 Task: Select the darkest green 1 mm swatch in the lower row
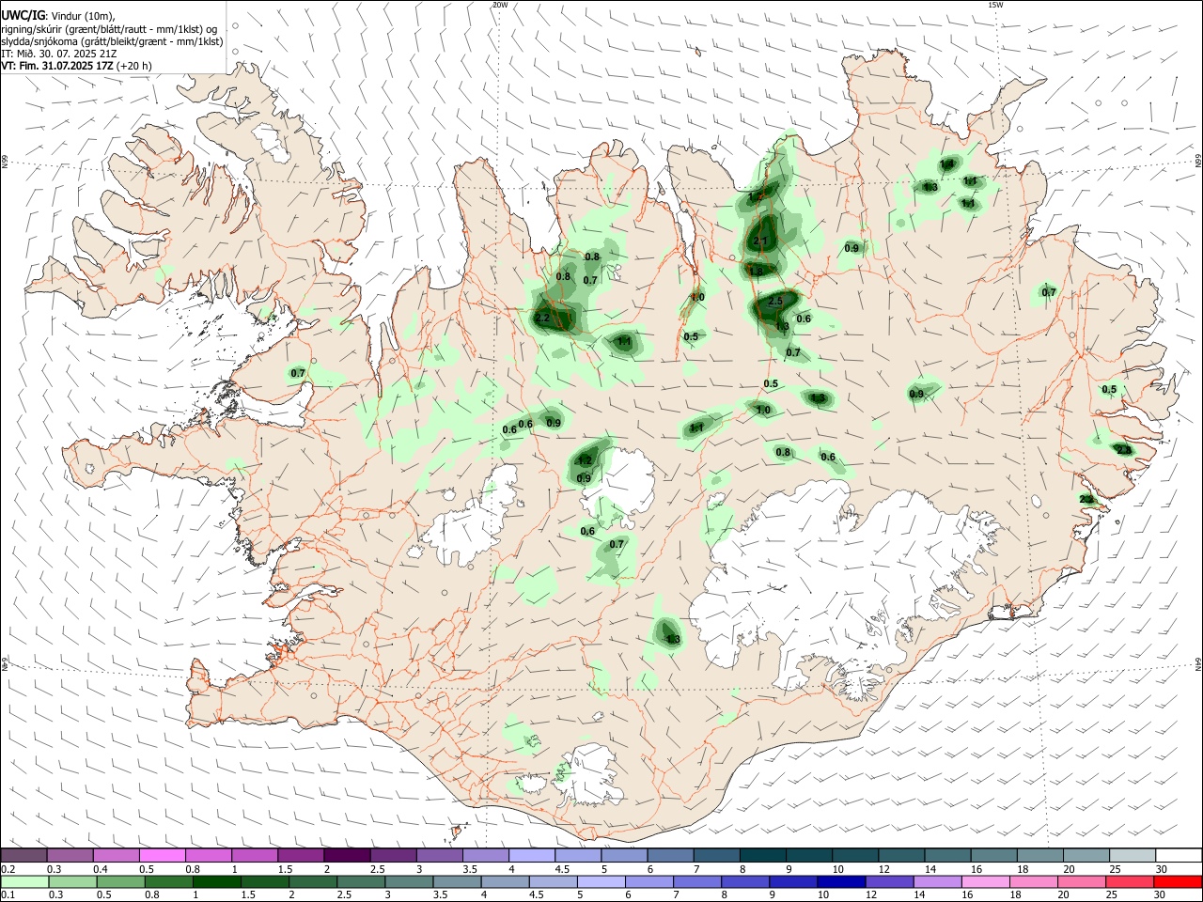pos(216,881)
